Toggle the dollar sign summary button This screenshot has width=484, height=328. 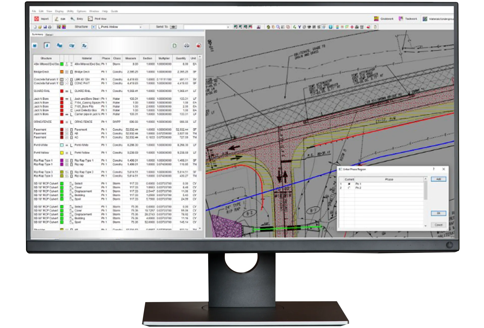47,46
